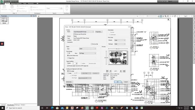The width and height of the screenshot is (195, 110).
Task: Open Firefox from taskbar
Action: (x=82, y=108)
